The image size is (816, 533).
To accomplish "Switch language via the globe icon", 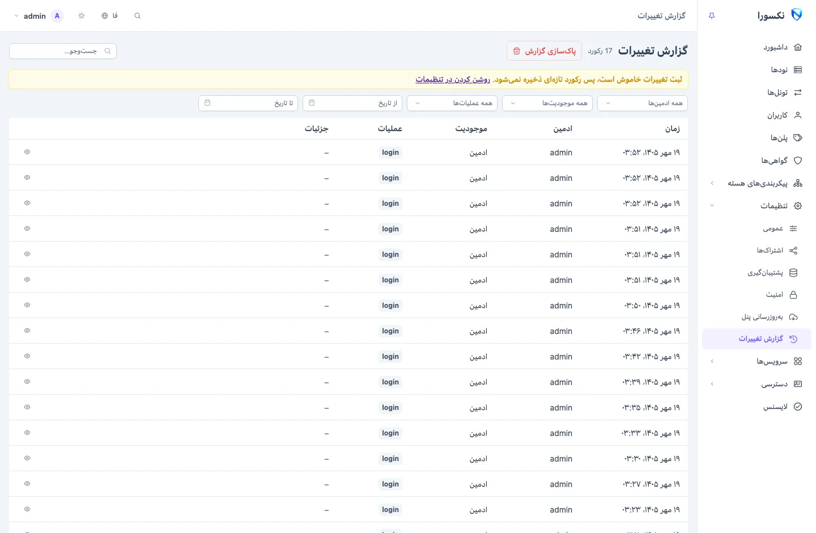I will pyautogui.click(x=105, y=16).
